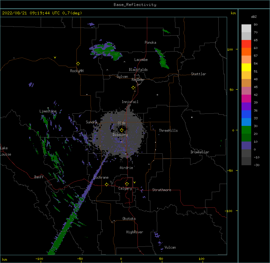The height and width of the screenshot is (263, 270).
Task: Select the yellow 51-54 dBZ color swatch
Action: tap(246, 67)
